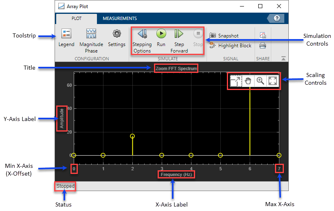334x211 pixels.
Task: Click the yellow stem marker at frequency 2
Action: tap(132, 136)
